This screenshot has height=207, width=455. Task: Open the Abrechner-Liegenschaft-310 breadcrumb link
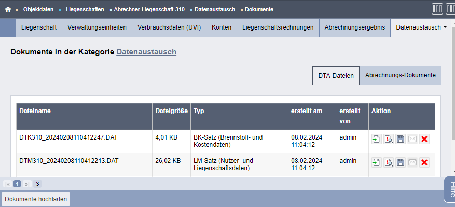[x=149, y=9]
